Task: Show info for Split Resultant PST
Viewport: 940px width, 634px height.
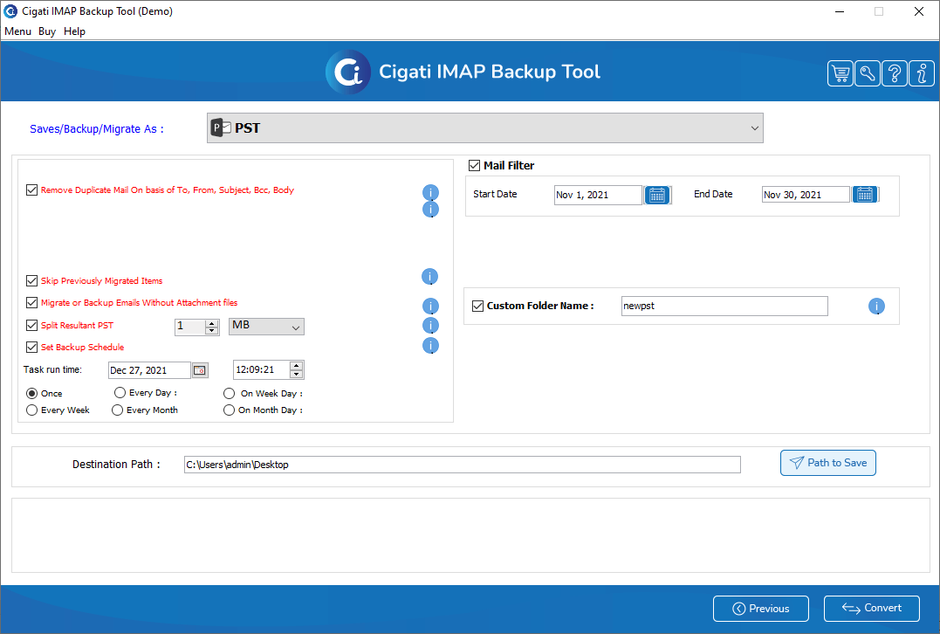Action: (x=430, y=325)
